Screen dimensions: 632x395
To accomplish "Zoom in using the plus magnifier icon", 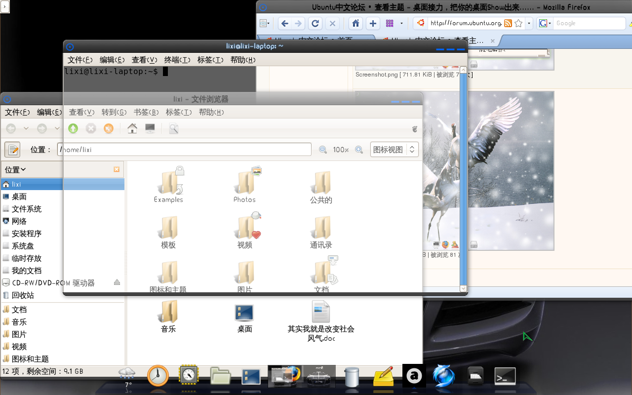I will click(x=359, y=150).
